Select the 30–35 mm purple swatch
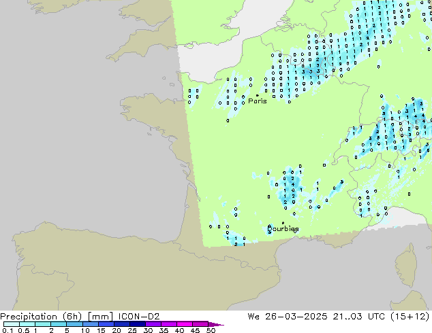Image resolution: width=432 pixels, height=333 pixels. (153, 324)
